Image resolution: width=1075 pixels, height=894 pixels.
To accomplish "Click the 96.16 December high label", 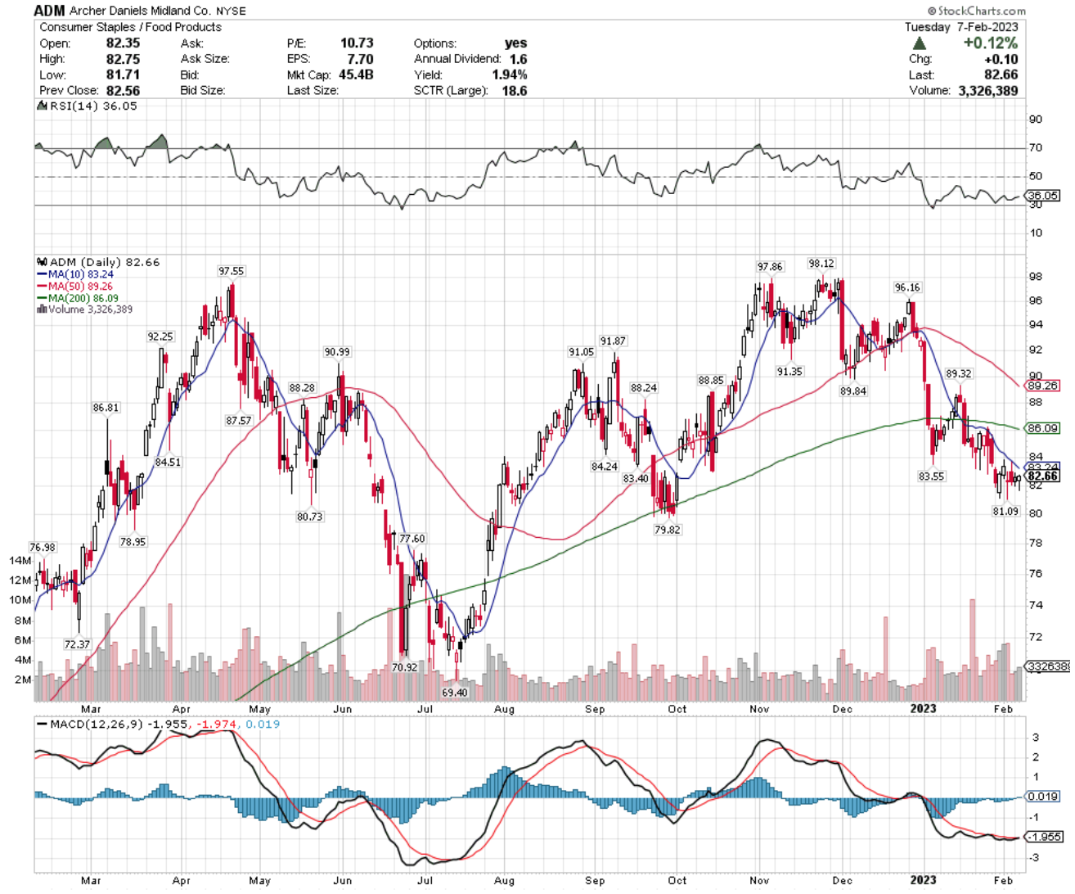I will [907, 287].
